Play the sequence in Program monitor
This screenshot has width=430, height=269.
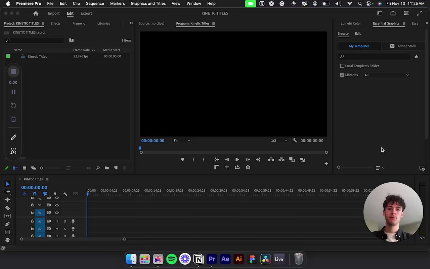click(x=237, y=160)
